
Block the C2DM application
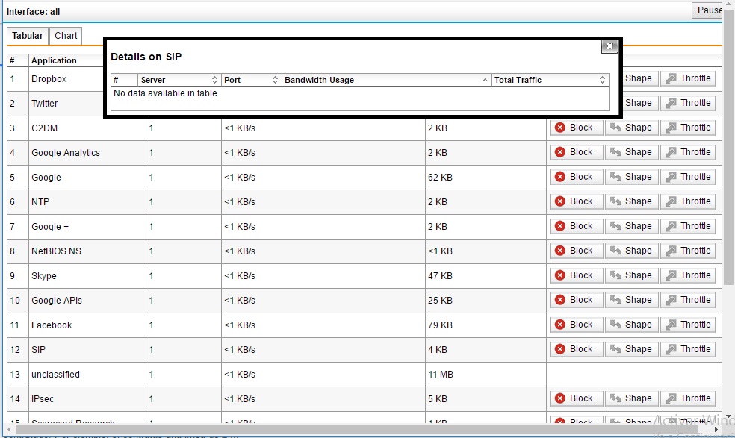point(576,128)
